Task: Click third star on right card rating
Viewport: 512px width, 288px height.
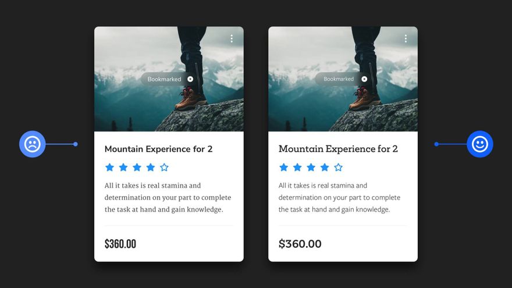Action: [311, 168]
